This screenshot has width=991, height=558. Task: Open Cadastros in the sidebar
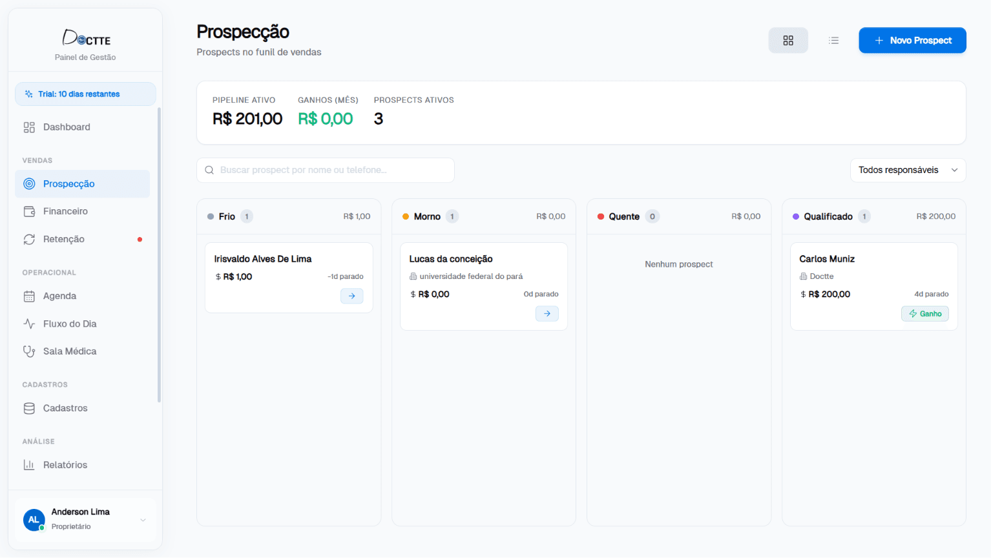[82, 408]
